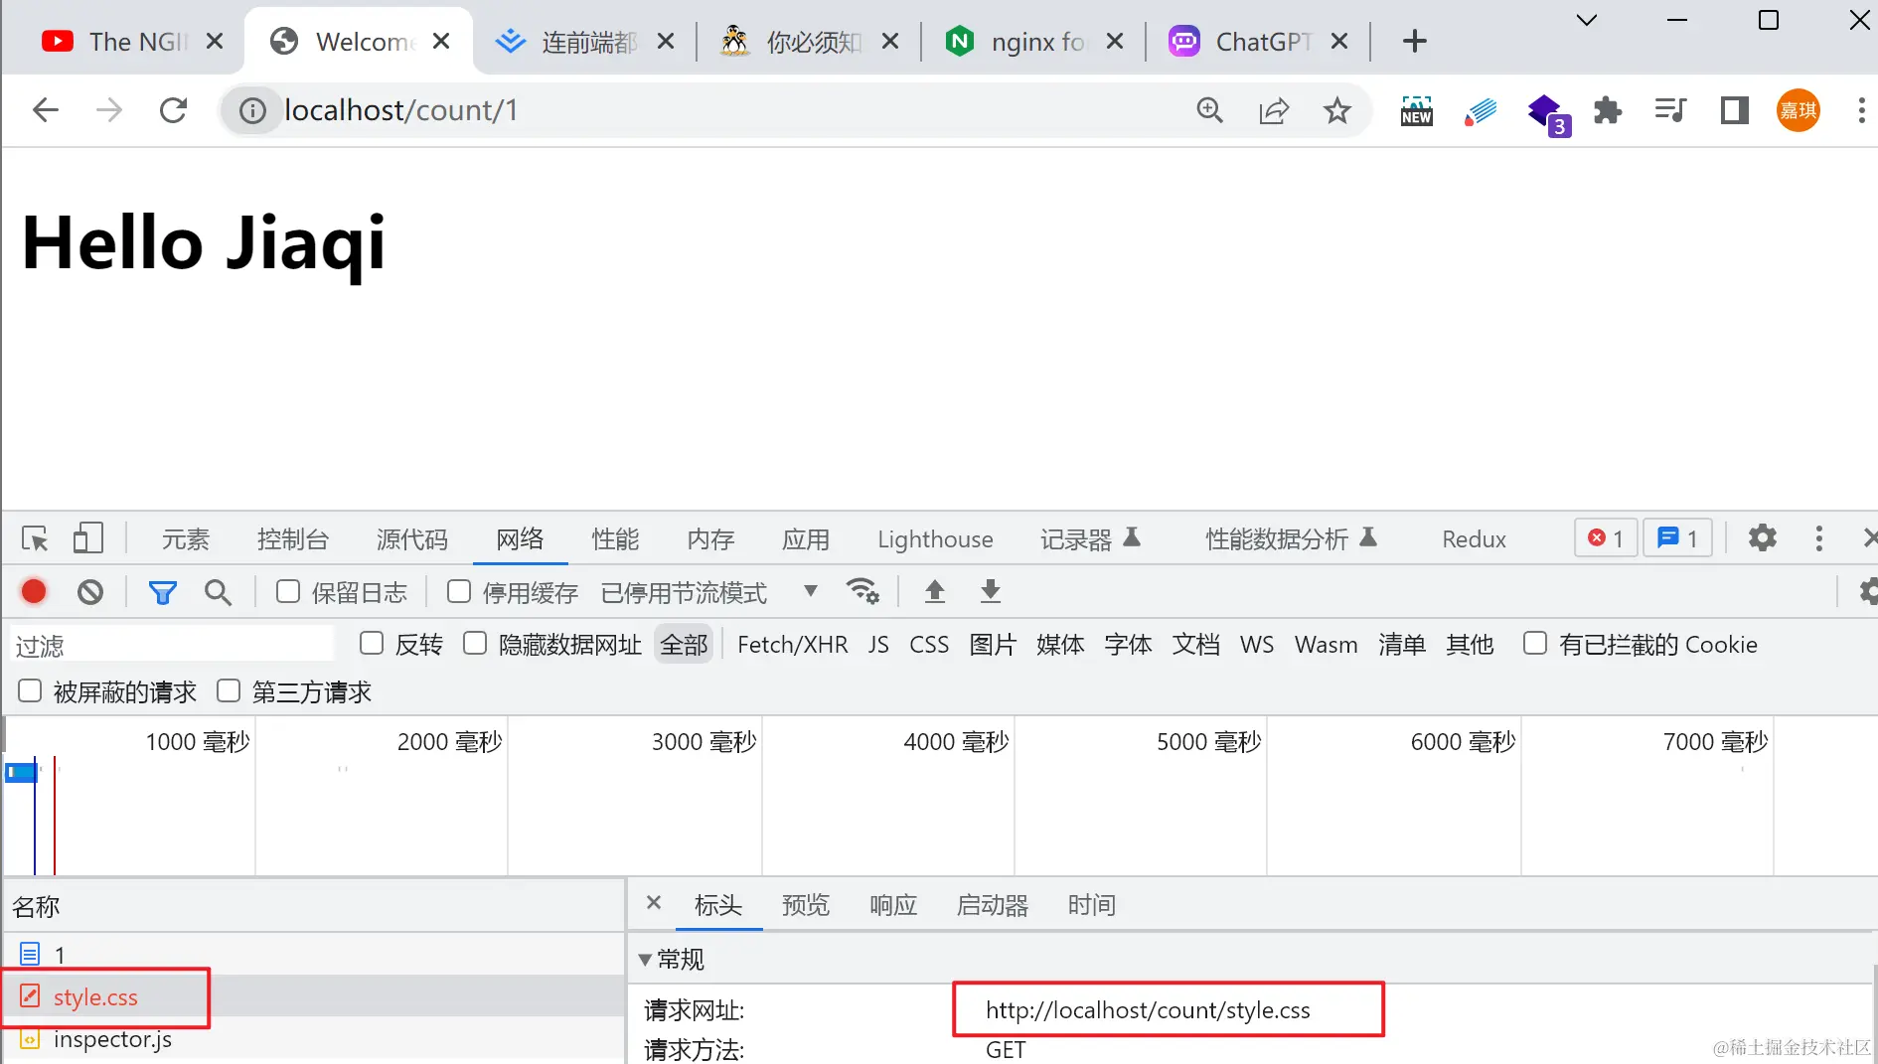Open the Chrome three-dot menu
Image resolution: width=1878 pixels, height=1064 pixels.
tap(1861, 110)
